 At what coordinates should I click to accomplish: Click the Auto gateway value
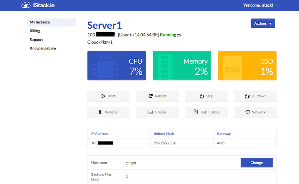point(221,143)
